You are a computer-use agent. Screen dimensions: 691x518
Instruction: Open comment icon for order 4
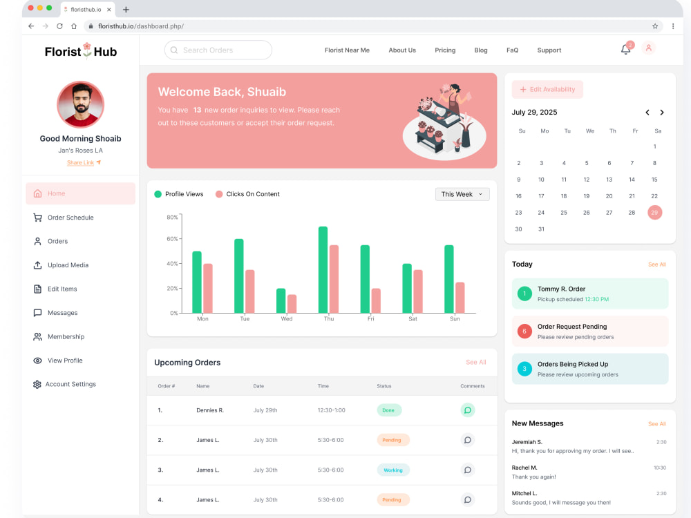click(x=468, y=500)
